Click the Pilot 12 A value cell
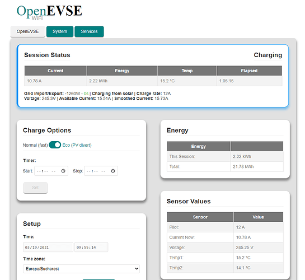Image resolution: width=305 pixels, height=280 pixels. click(259, 227)
